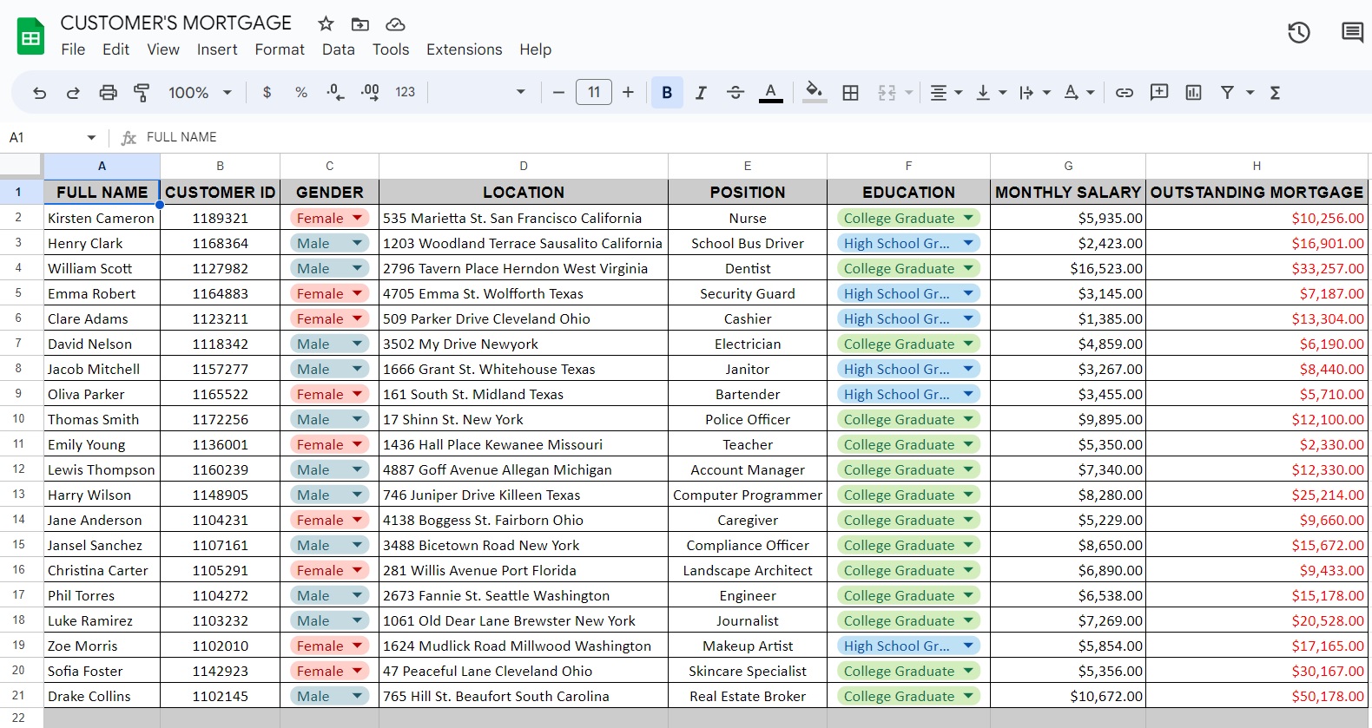The height and width of the screenshot is (728, 1372).
Task: Open text wrapping dropdown
Action: click(1035, 93)
